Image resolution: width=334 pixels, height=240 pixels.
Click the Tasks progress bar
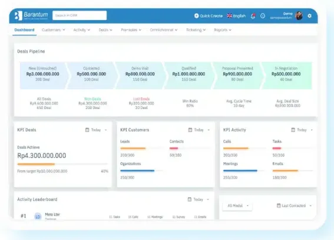click(293, 148)
